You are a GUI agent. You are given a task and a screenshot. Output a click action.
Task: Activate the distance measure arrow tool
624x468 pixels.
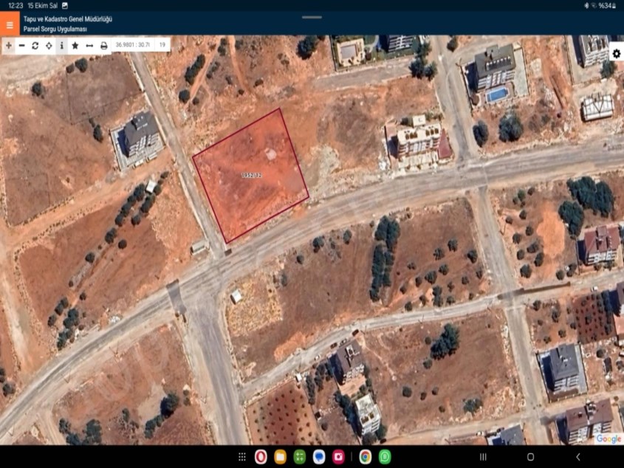click(x=89, y=45)
